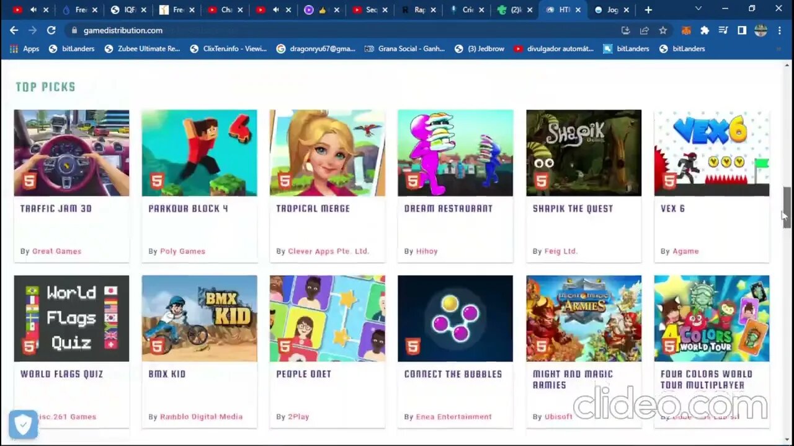Switch to the Cri tab
The height and width of the screenshot is (446, 794).
point(467,10)
